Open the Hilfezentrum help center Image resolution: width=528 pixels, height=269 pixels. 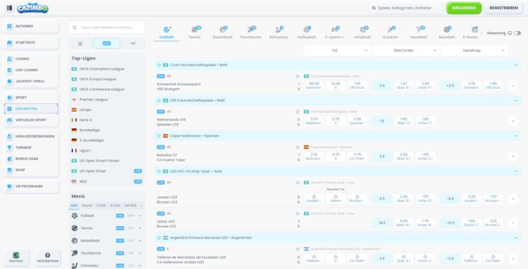[47, 258]
